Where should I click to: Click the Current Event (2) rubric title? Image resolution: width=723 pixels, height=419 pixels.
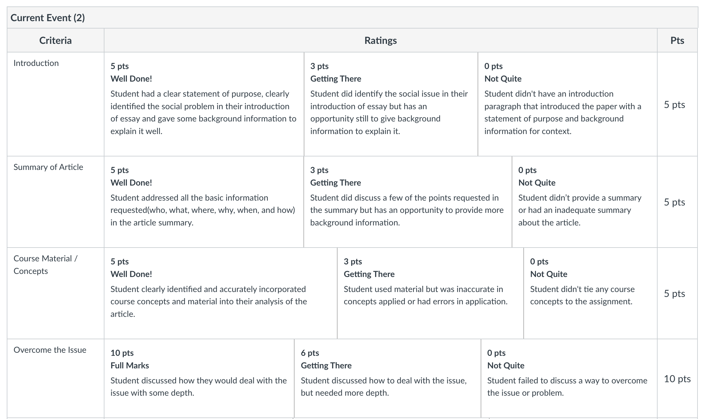coord(48,18)
